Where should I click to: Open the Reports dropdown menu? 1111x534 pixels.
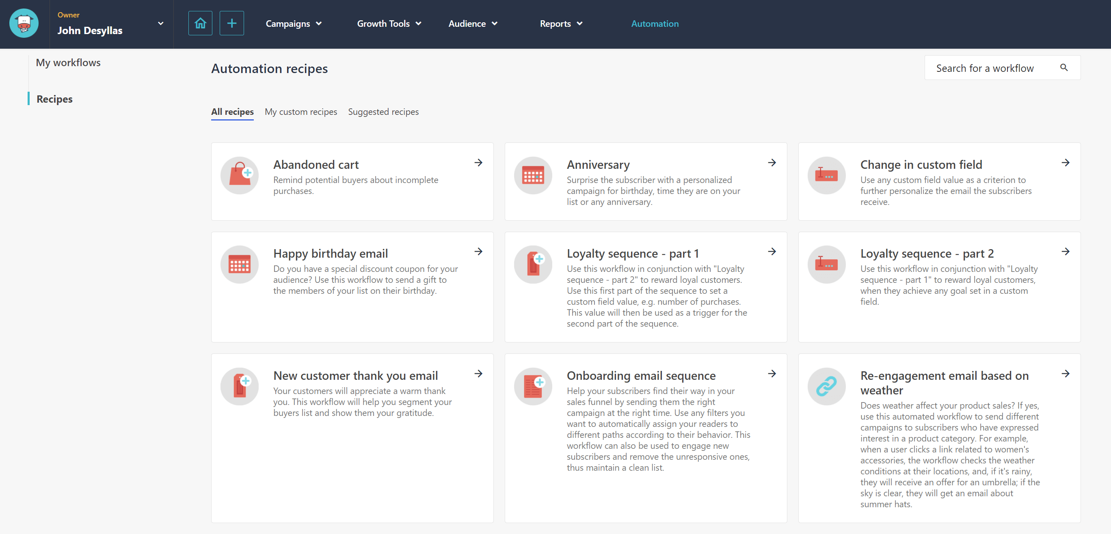(x=561, y=24)
